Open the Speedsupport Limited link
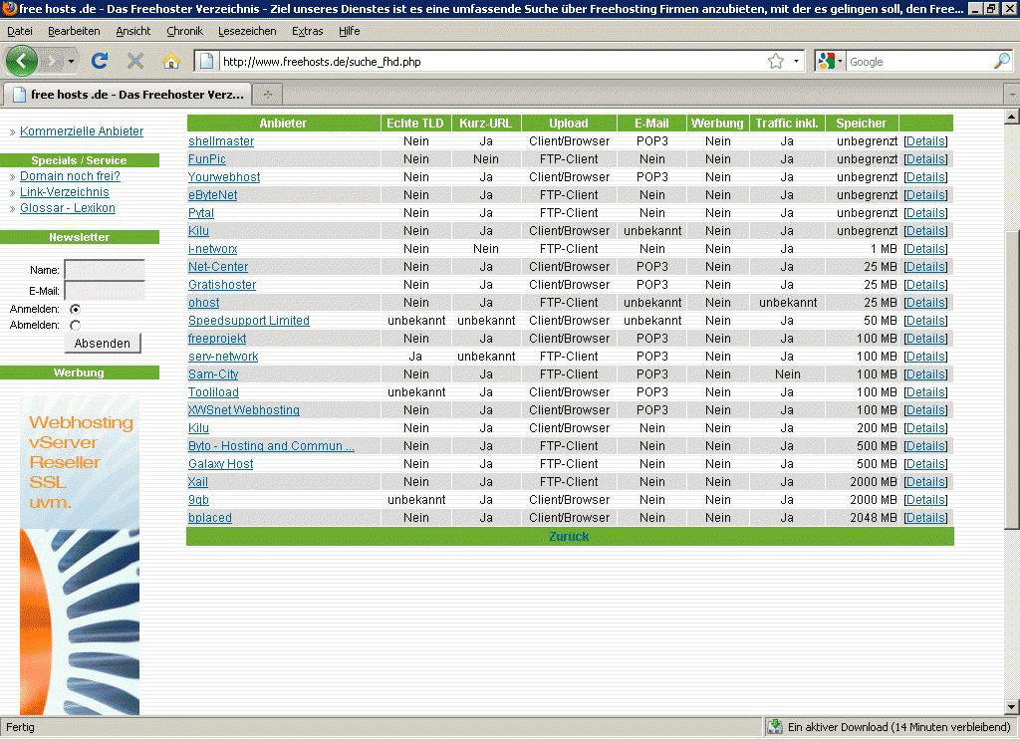Viewport: 1020px width, 741px height. 248,321
